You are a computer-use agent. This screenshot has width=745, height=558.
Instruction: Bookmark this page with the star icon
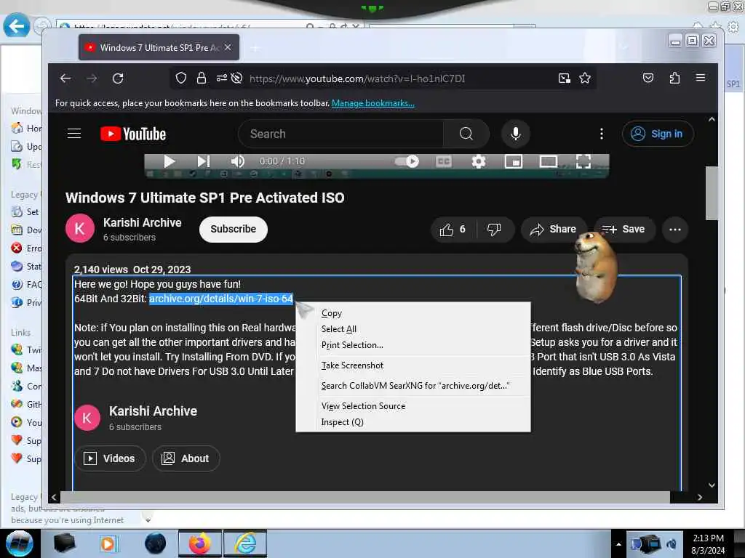[585, 78]
